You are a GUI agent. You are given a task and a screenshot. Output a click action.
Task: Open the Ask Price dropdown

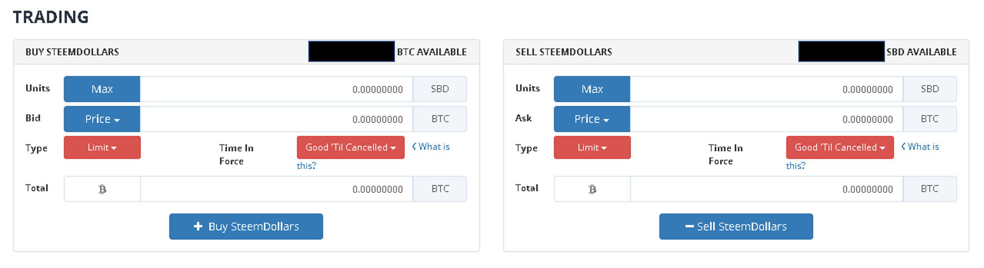[592, 119]
